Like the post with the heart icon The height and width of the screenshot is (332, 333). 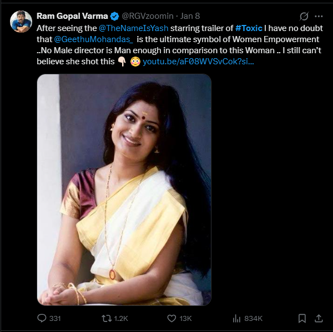tap(171, 318)
